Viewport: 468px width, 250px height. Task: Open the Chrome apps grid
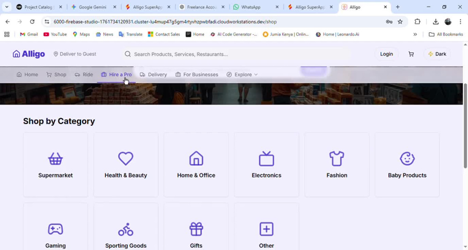[7, 34]
